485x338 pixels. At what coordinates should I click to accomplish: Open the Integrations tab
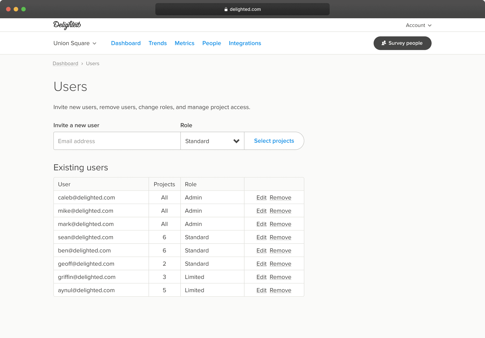pos(245,43)
